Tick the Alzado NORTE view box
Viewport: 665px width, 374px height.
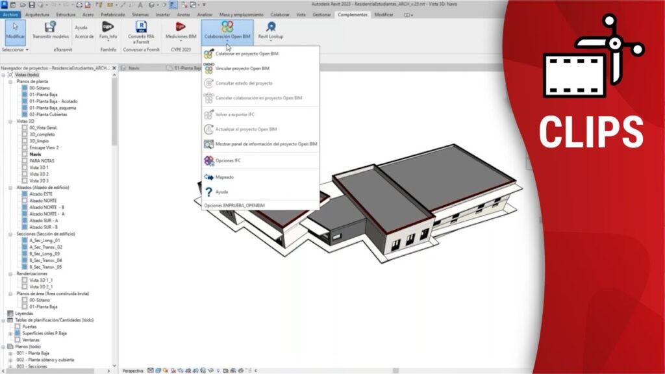25,201
